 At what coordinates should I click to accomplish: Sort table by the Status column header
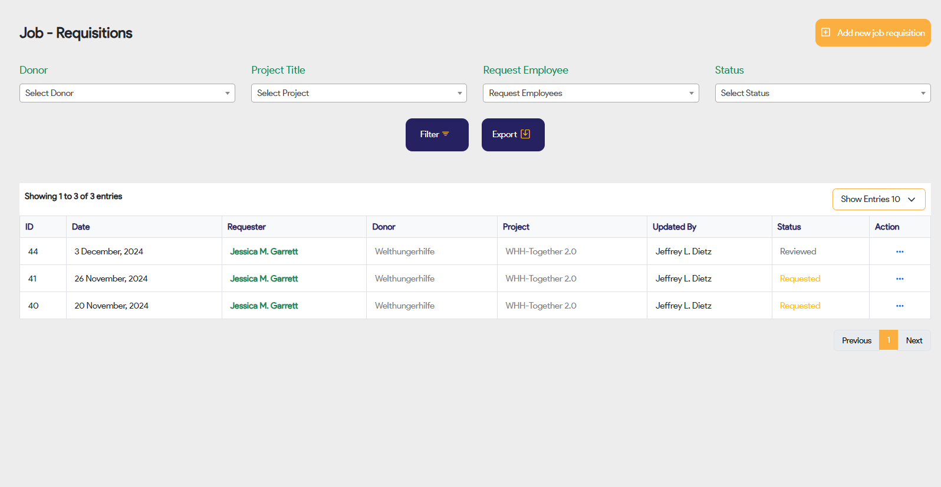[x=788, y=227]
